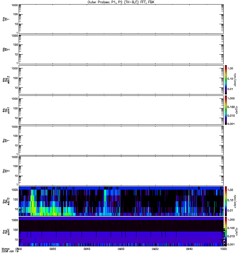Click the '1.000' value on thc scm1 color bar
The height and width of the screenshot is (258, 242).
coord(231,220)
